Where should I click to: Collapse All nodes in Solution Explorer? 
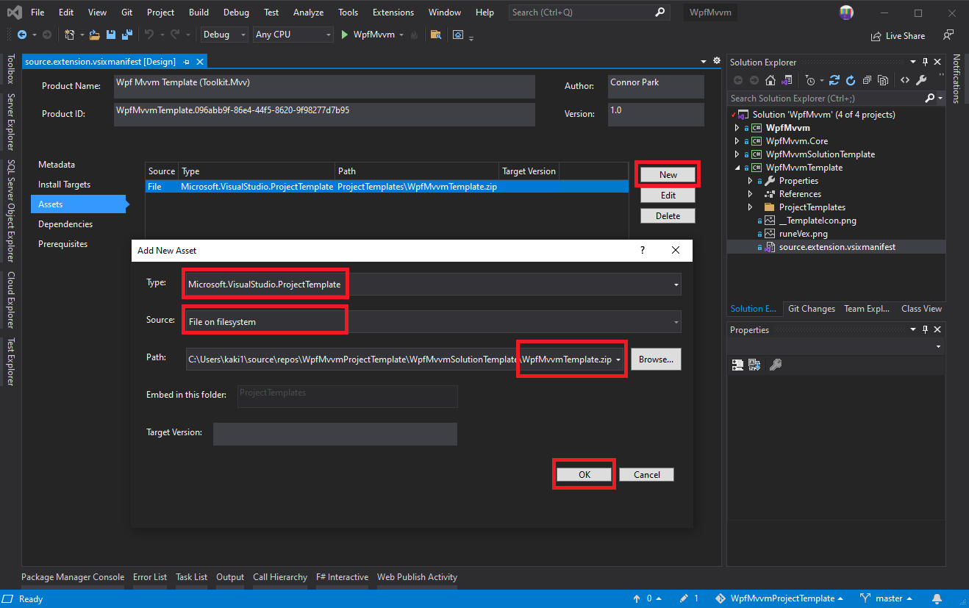(868, 80)
